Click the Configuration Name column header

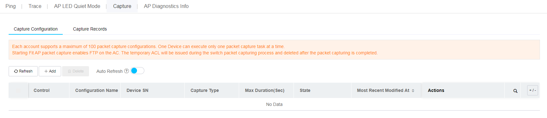click(97, 90)
